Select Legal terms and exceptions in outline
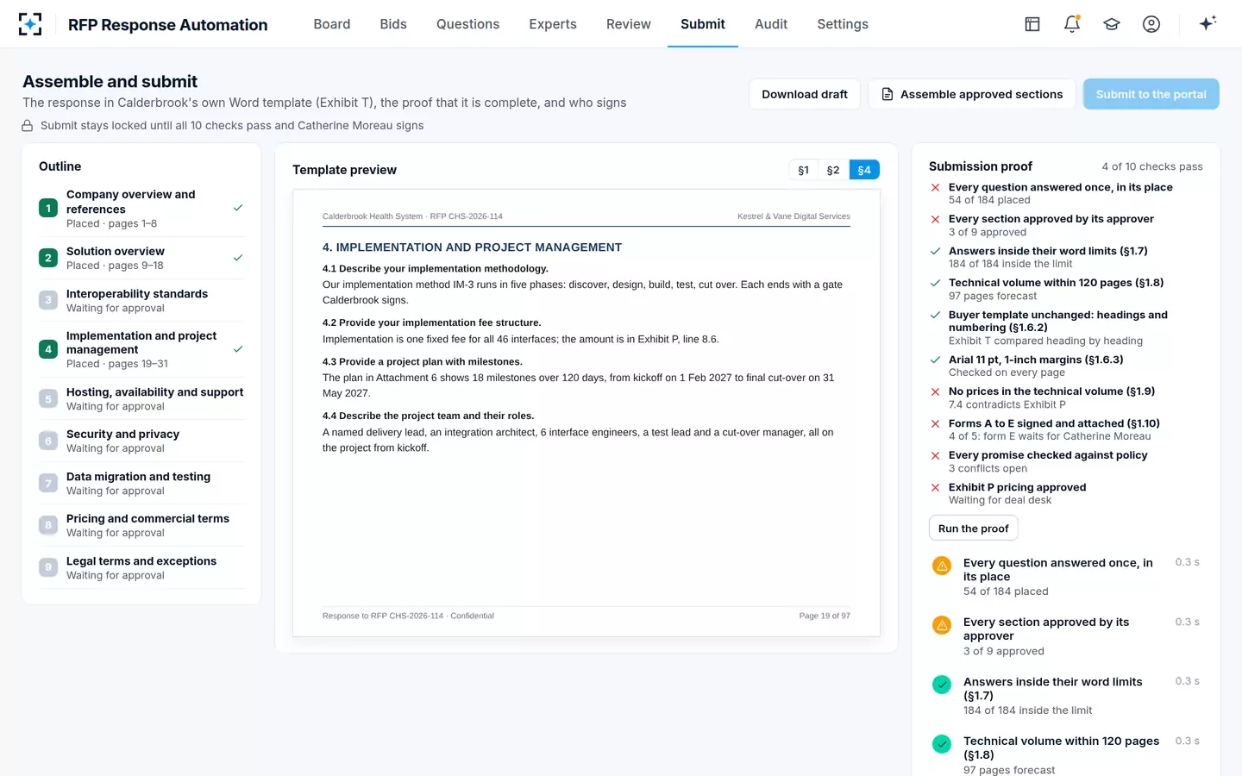Image resolution: width=1242 pixels, height=776 pixels. coord(142,567)
